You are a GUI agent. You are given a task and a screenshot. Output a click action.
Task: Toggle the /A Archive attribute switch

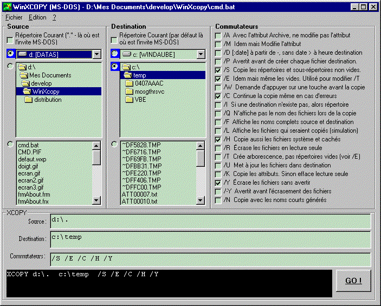click(218, 36)
